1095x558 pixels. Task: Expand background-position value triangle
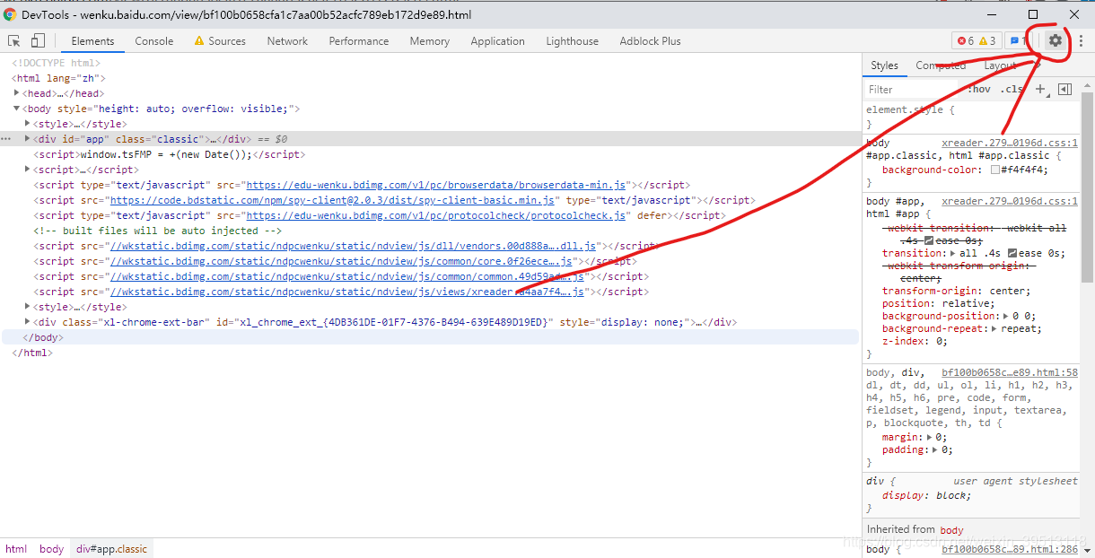[1004, 316]
